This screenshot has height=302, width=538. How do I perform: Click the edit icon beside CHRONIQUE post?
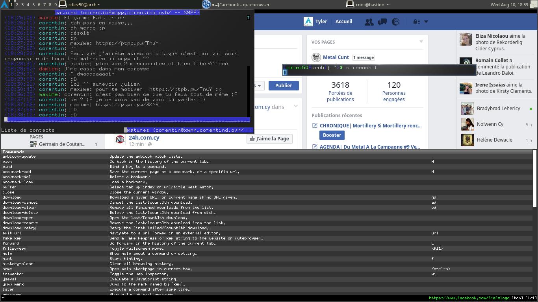point(315,126)
